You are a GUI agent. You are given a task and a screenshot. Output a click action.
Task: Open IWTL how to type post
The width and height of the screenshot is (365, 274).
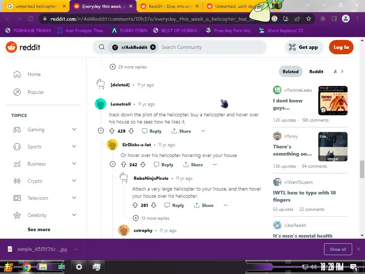point(304,196)
